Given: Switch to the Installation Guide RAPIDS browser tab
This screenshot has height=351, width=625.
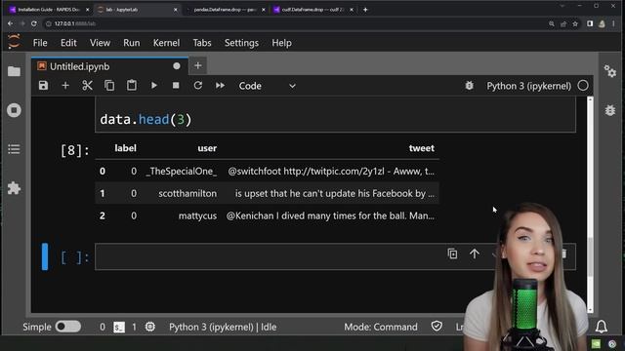Looking at the screenshot, I should pyautogui.click(x=50, y=10).
